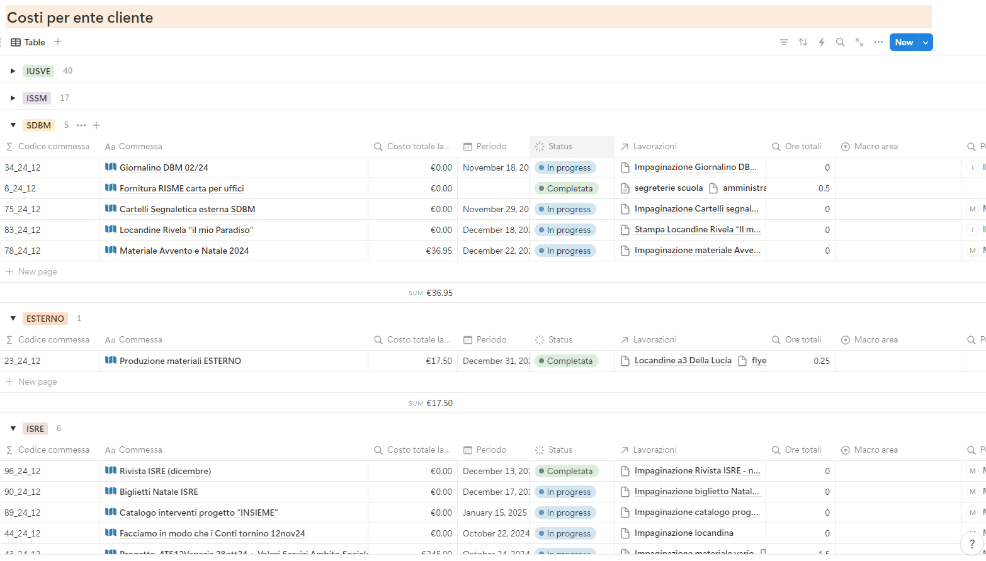986x561 pixels.
Task: Open ESTERNO Codice commessa column header
Action: 50,339
